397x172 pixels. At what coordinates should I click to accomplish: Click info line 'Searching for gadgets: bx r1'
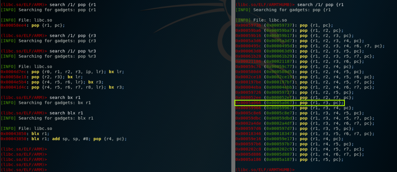55,103
